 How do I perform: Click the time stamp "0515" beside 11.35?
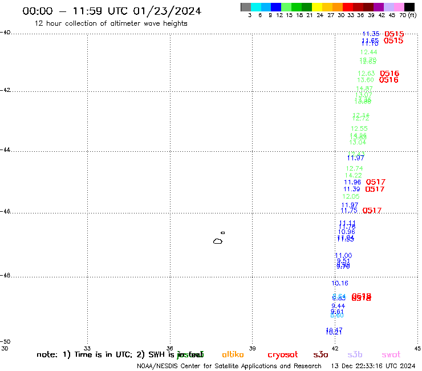coord(394,34)
